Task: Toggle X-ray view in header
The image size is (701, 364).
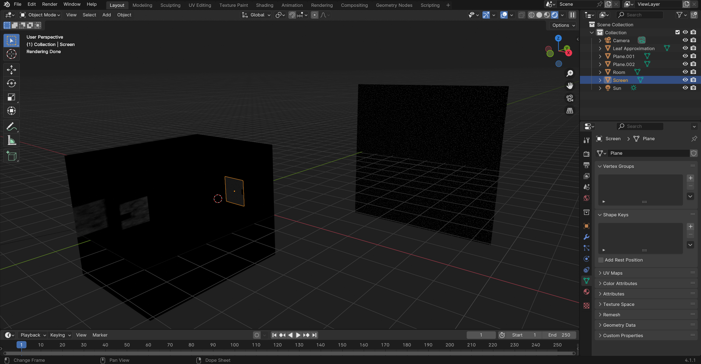Action: click(x=522, y=15)
